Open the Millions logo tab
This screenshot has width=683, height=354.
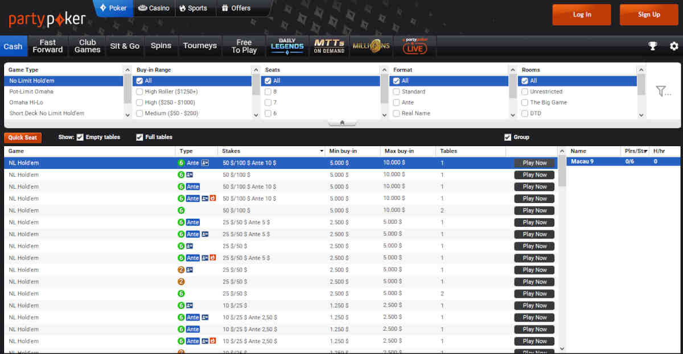(x=371, y=46)
